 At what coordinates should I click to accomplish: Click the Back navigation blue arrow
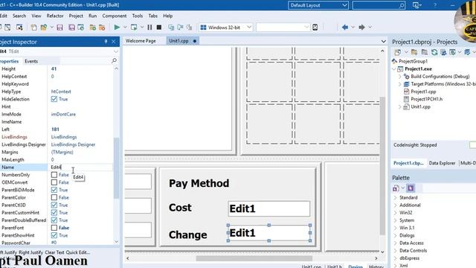coord(345,28)
